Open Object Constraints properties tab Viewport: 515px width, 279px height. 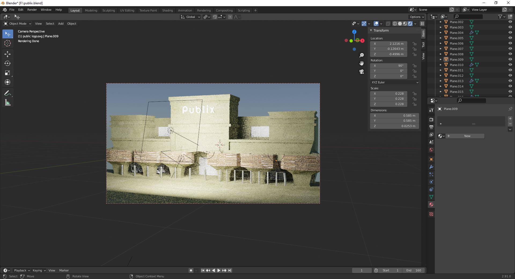coord(431,189)
